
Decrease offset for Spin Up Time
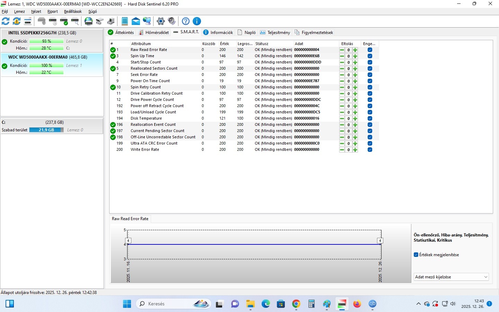pyautogui.click(x=342, y=56)
